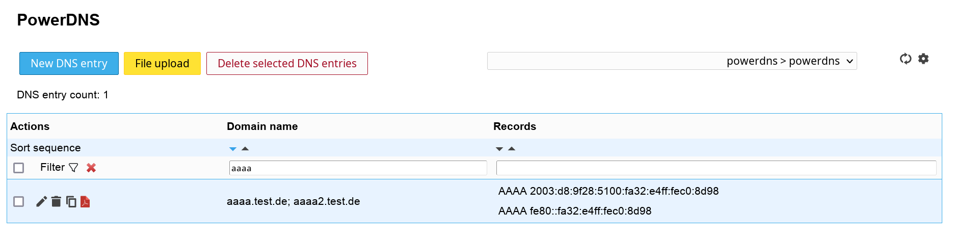Export the aaaa.test.de entry as PDF
Viewport: 954px width, 238px height.
85,202
